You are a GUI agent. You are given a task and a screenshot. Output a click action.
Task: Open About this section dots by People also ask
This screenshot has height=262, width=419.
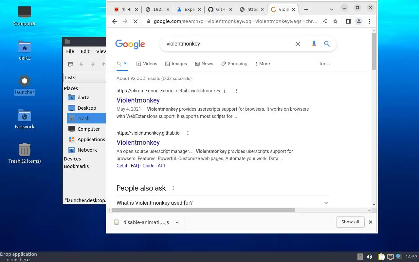[173, 188]
